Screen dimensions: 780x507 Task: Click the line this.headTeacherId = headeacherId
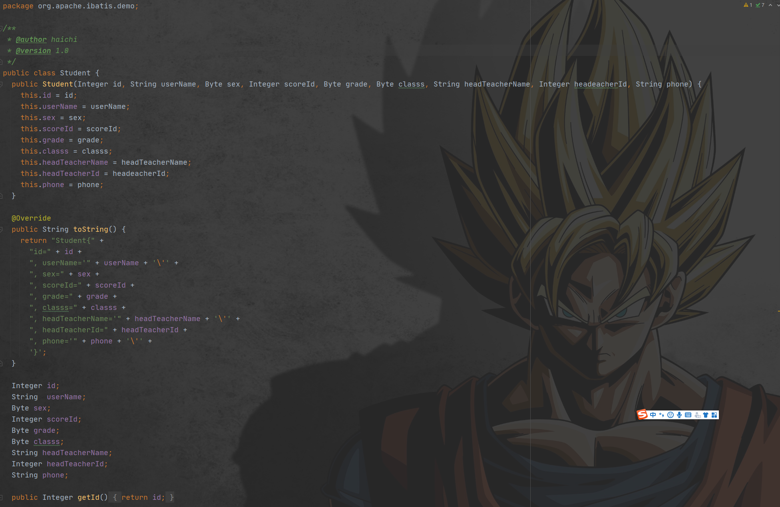95,174
